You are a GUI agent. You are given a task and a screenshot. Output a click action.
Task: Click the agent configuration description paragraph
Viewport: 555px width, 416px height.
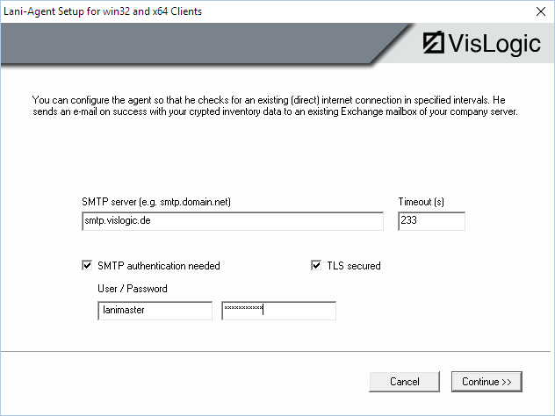[x=272, y=106]
